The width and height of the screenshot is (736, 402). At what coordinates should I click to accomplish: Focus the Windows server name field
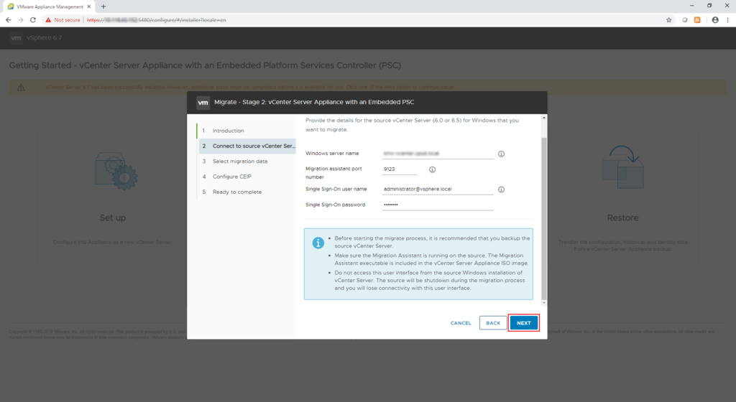tap(438, 154)
